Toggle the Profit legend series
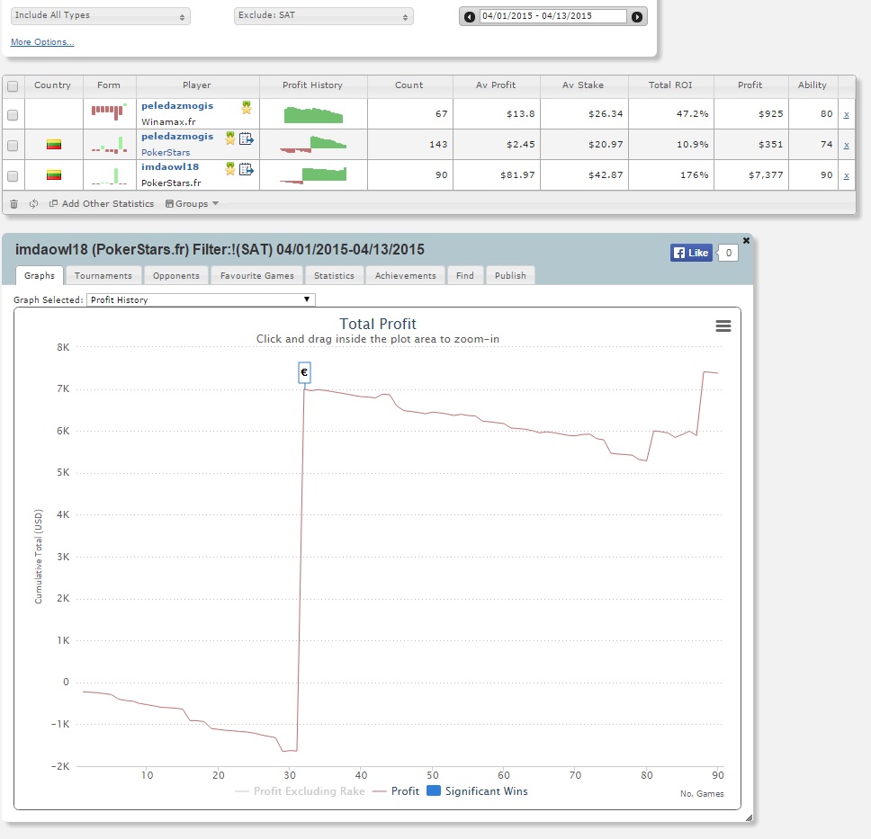The image size is (871, 839). (x=396, y=791)
